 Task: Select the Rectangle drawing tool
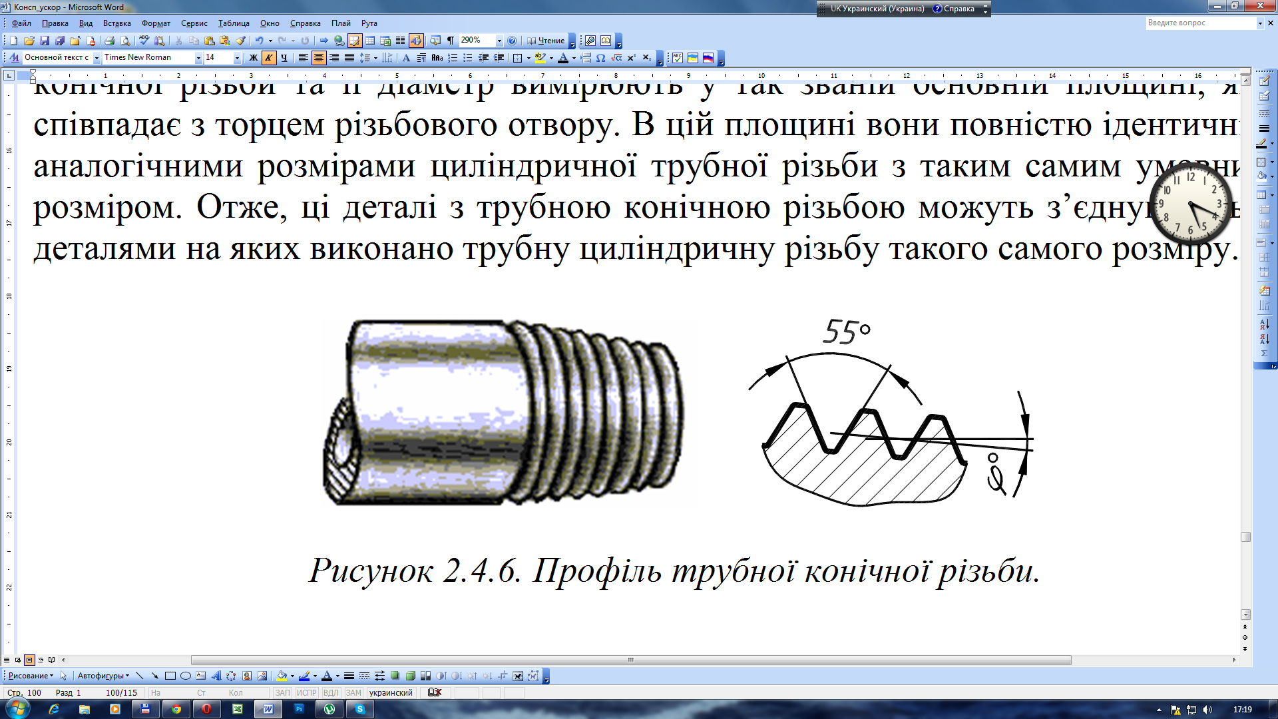[170, 676]
